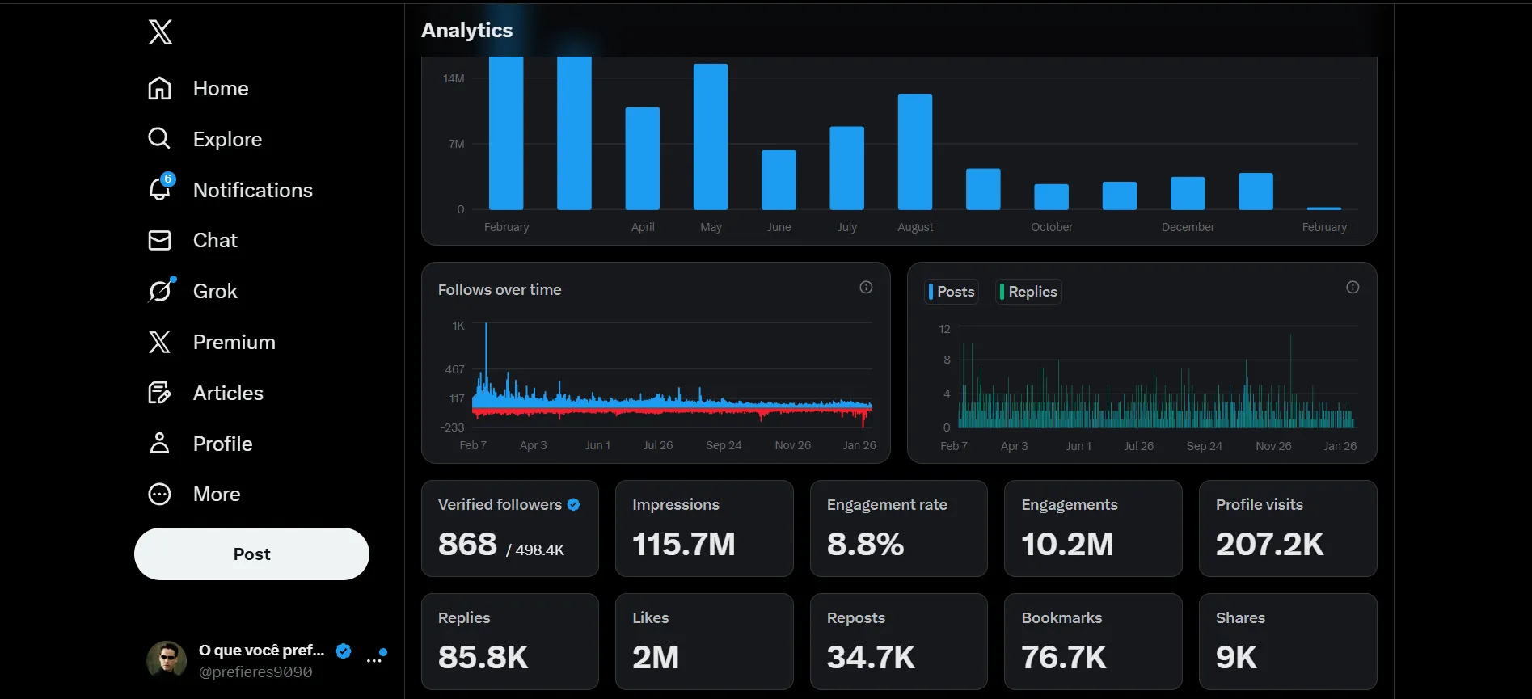
Task: Click the account profile avatar
Action: 167,660
